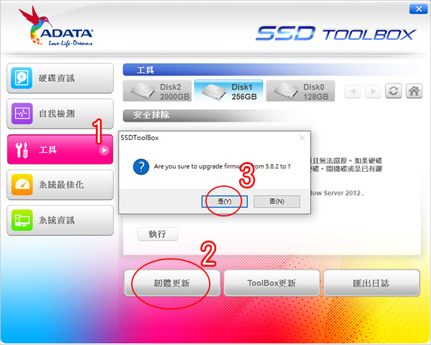Click the self-test waveform icon
This screenshot has width=431, height=345.
(22, 113)
